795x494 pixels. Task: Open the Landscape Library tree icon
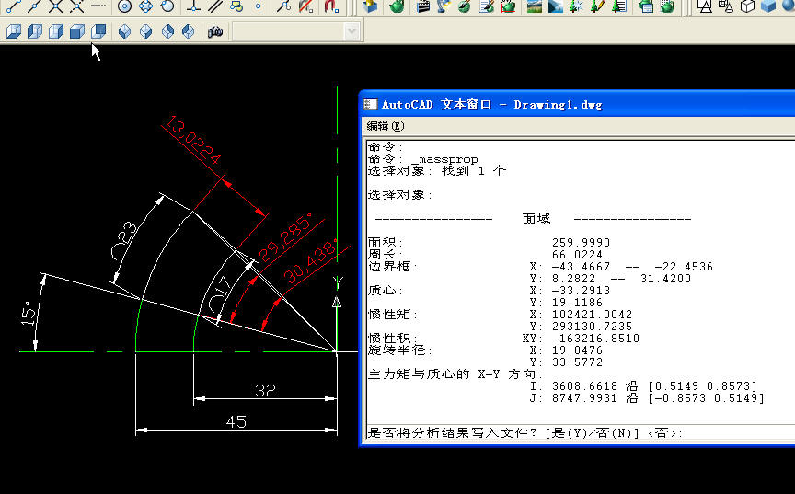pyautogui.click(x=619, y=6)
